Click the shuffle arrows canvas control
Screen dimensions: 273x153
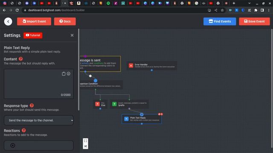pos(85,146)
